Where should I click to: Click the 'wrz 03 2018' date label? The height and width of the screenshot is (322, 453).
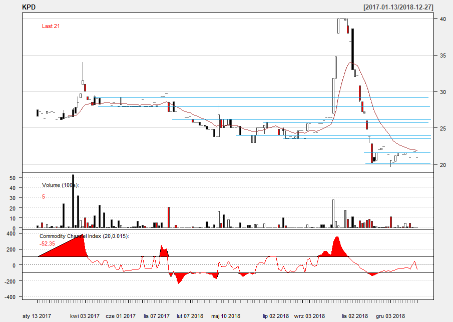tap(309, 316)
